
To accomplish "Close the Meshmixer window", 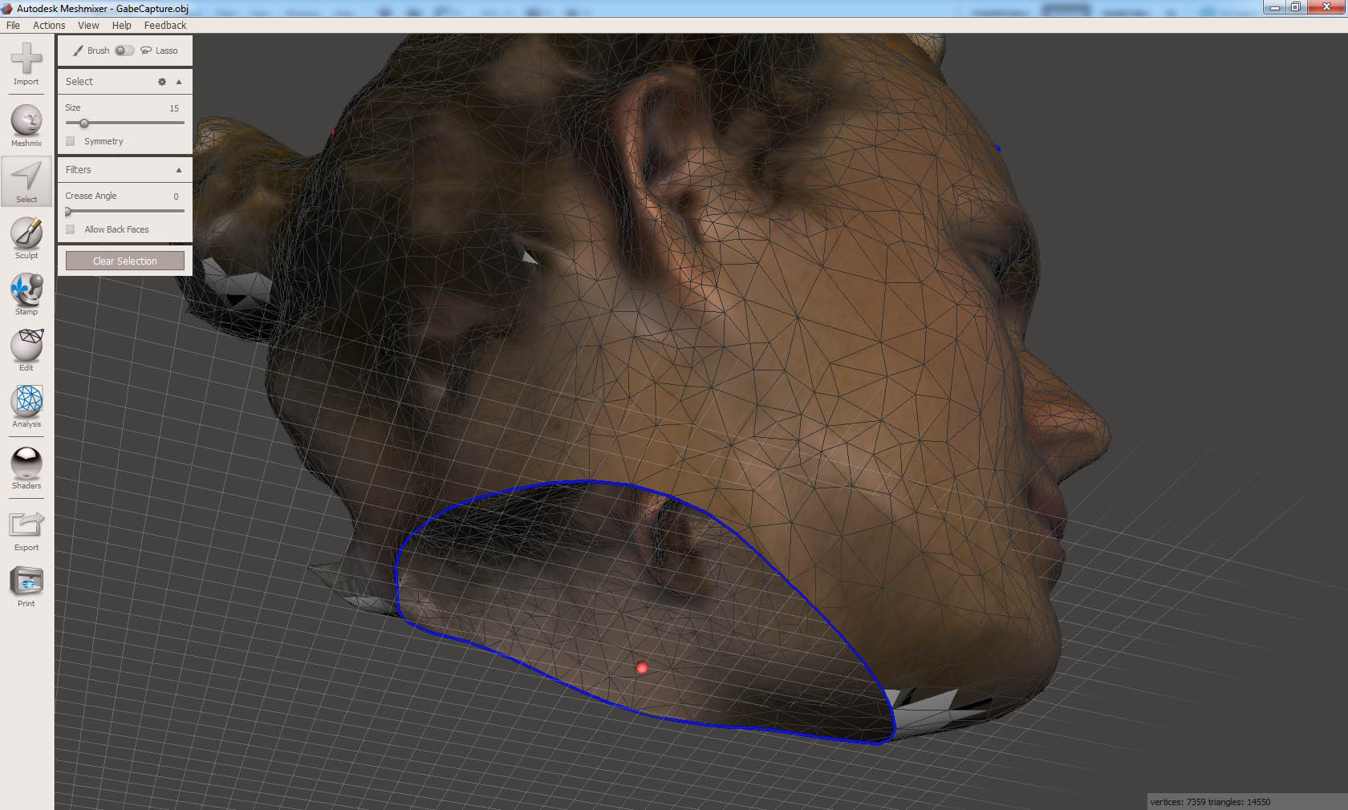I will coord(1326,7).
